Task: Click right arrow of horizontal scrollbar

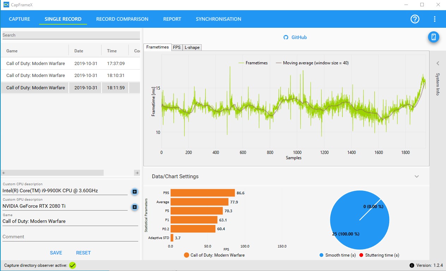Action: click(x=137, y=173)
